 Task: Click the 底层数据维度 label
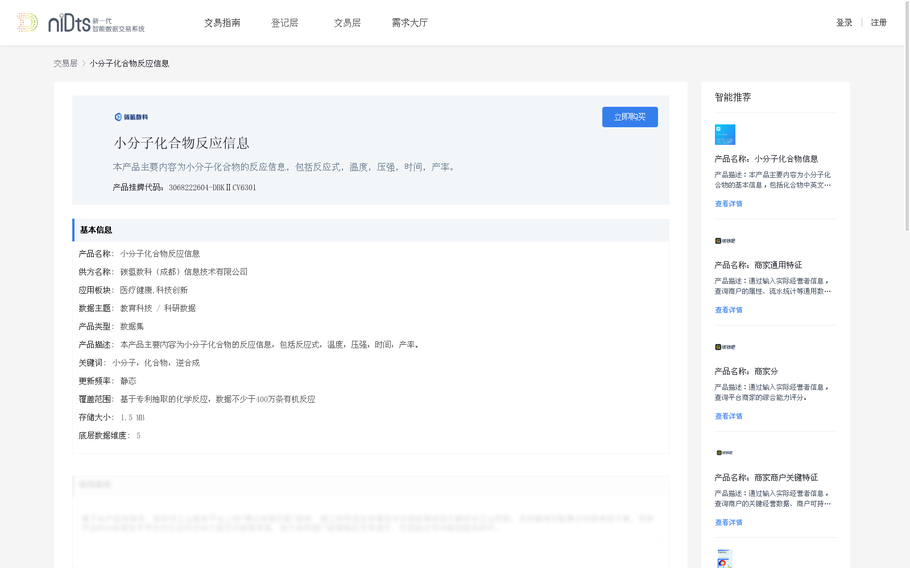(x=104, y=436)
